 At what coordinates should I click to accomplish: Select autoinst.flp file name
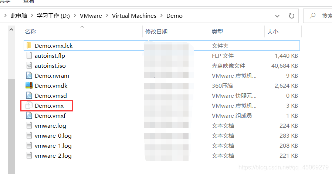[50, 56]
